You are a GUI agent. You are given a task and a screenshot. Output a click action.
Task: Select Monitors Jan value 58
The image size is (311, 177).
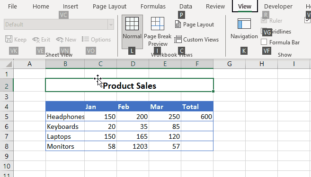coord(100,146)
